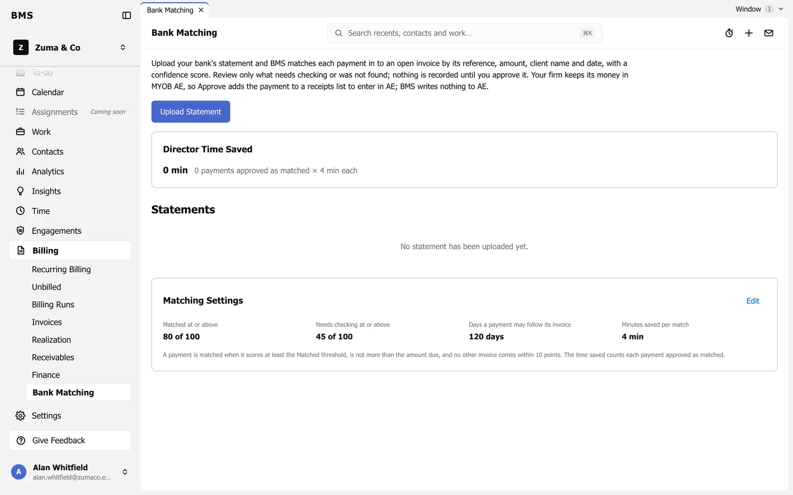Click the "120 days" value

tap(486, 337)
